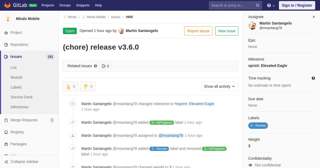Click the Time tracking help icon
This screenshot has height=168, width=320.
coord(313,78)
